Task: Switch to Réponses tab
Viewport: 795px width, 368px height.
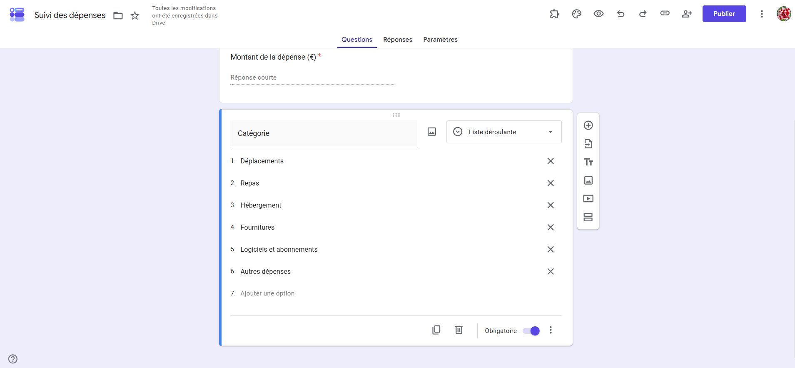Action: coord(398,40)
